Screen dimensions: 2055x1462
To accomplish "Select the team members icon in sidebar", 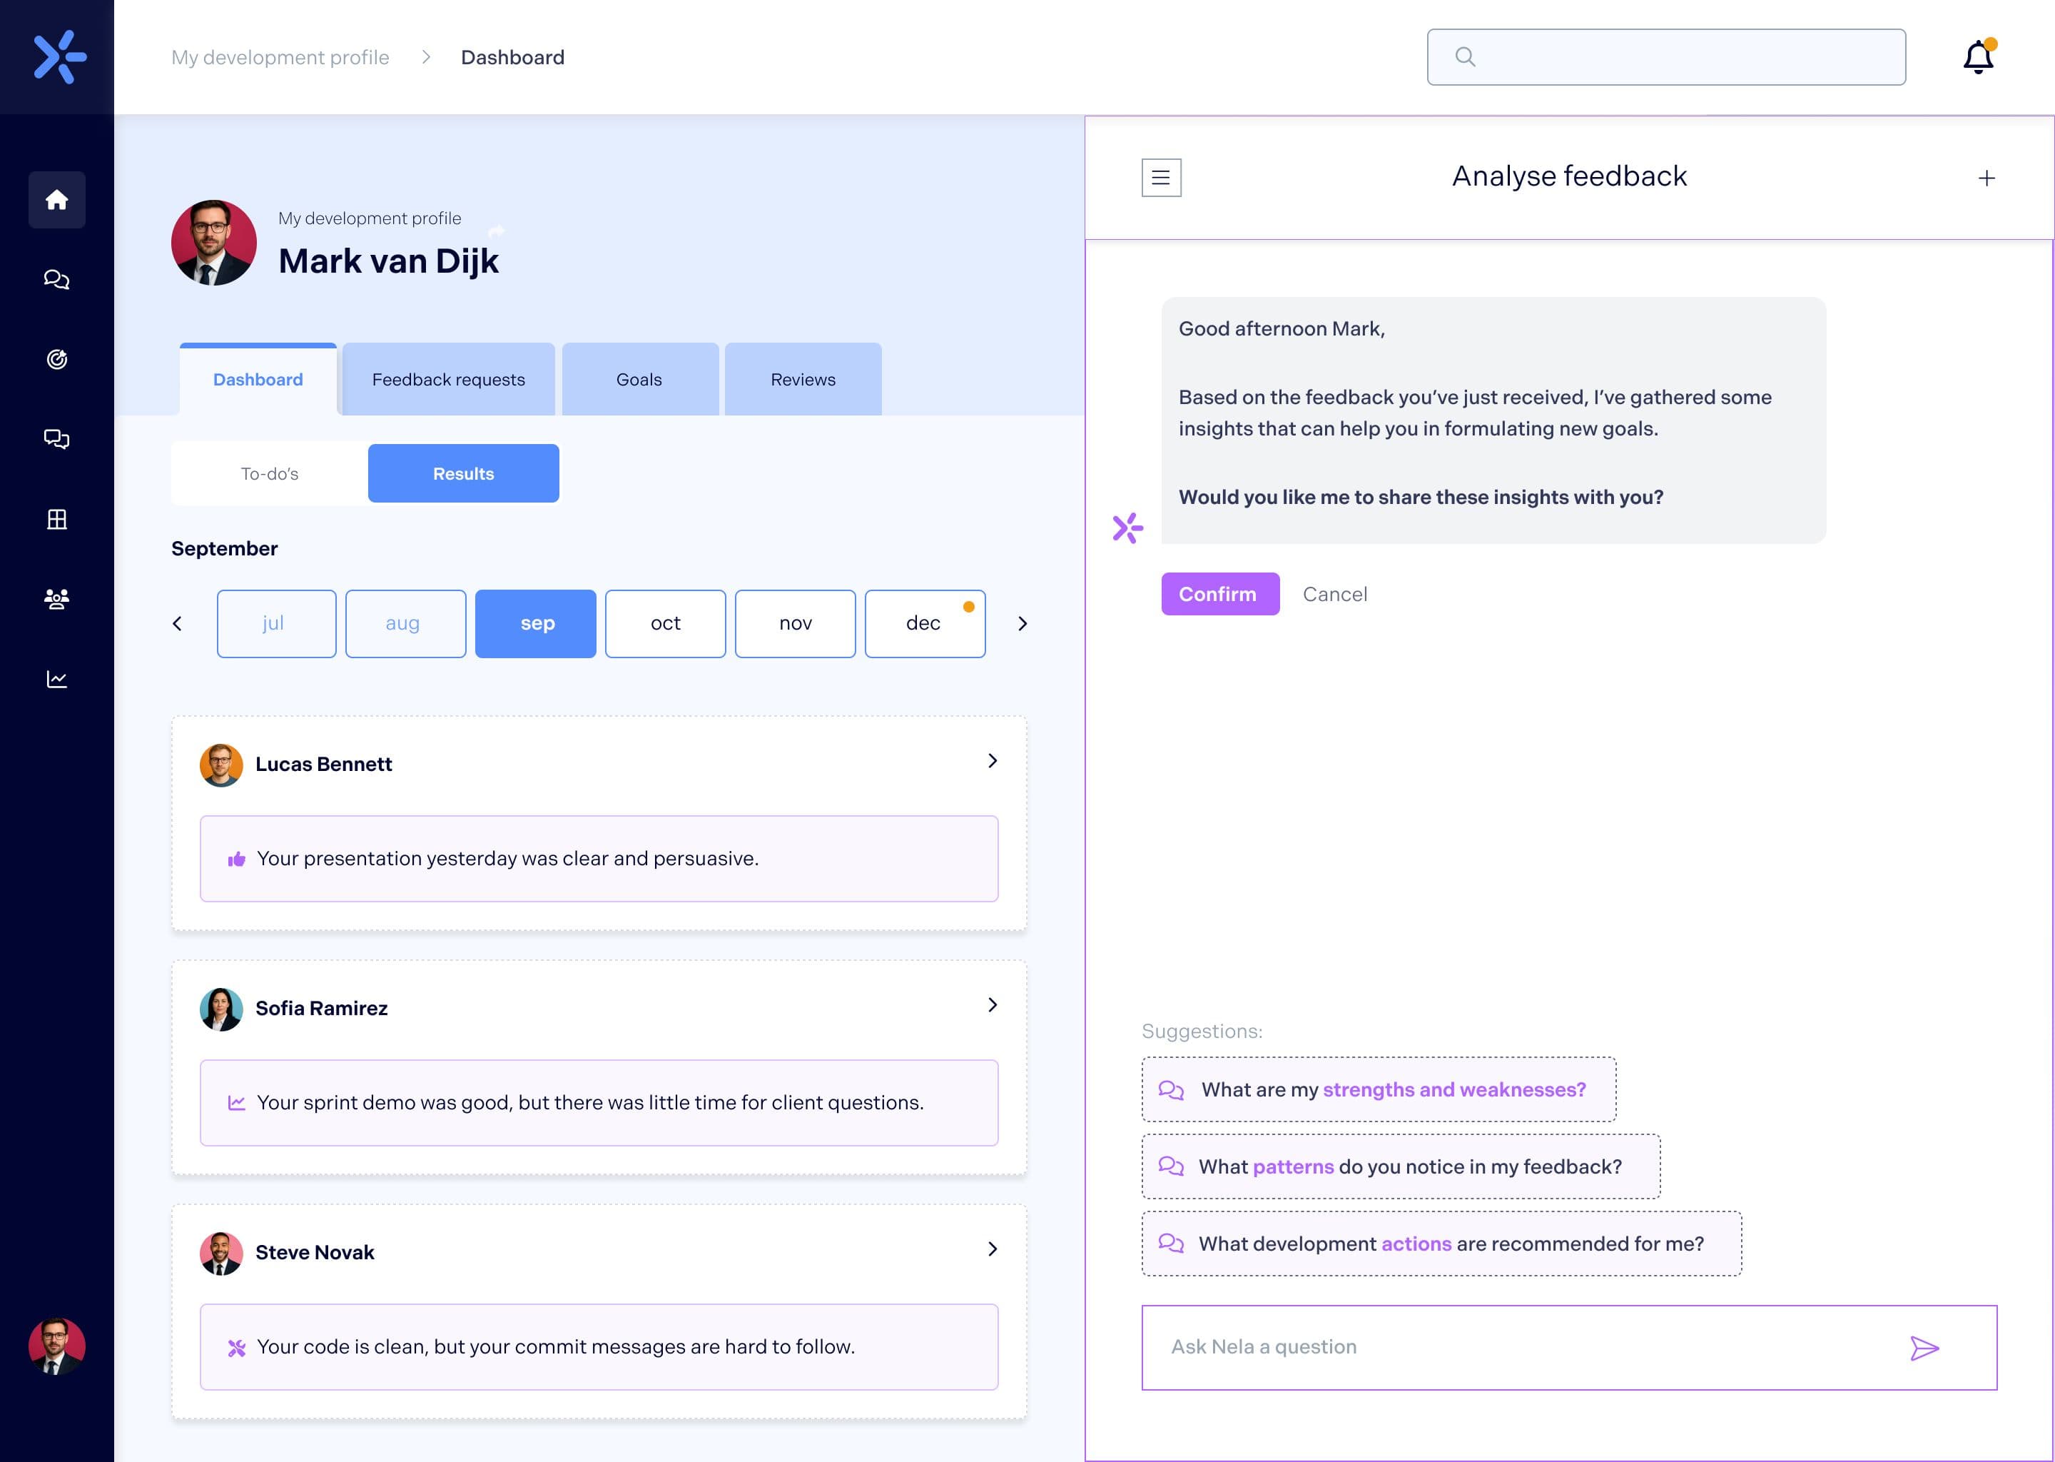I will click(56, 599).
